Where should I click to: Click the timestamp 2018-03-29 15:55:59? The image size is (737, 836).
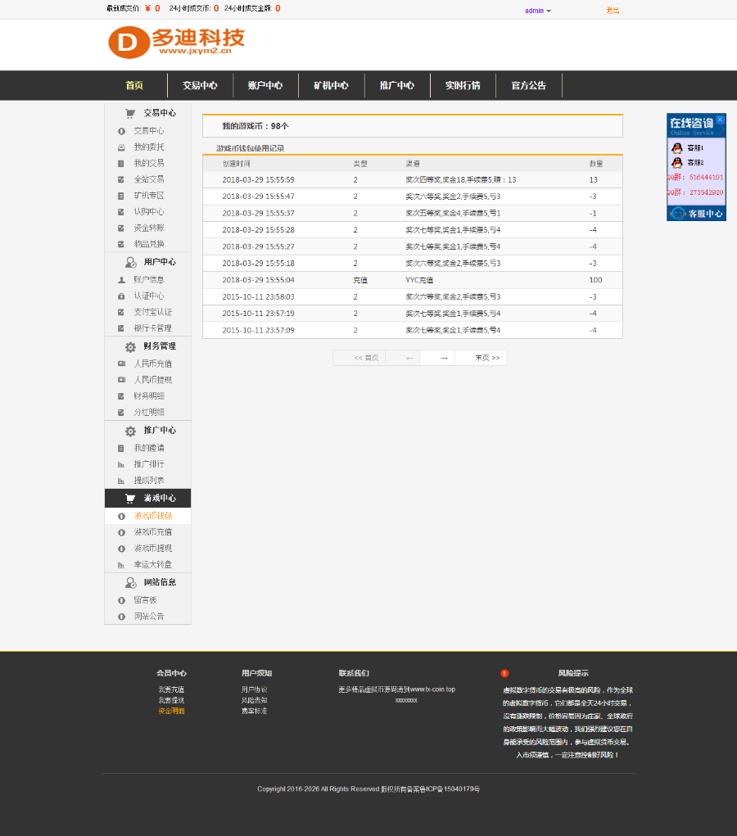click(258, 180)
